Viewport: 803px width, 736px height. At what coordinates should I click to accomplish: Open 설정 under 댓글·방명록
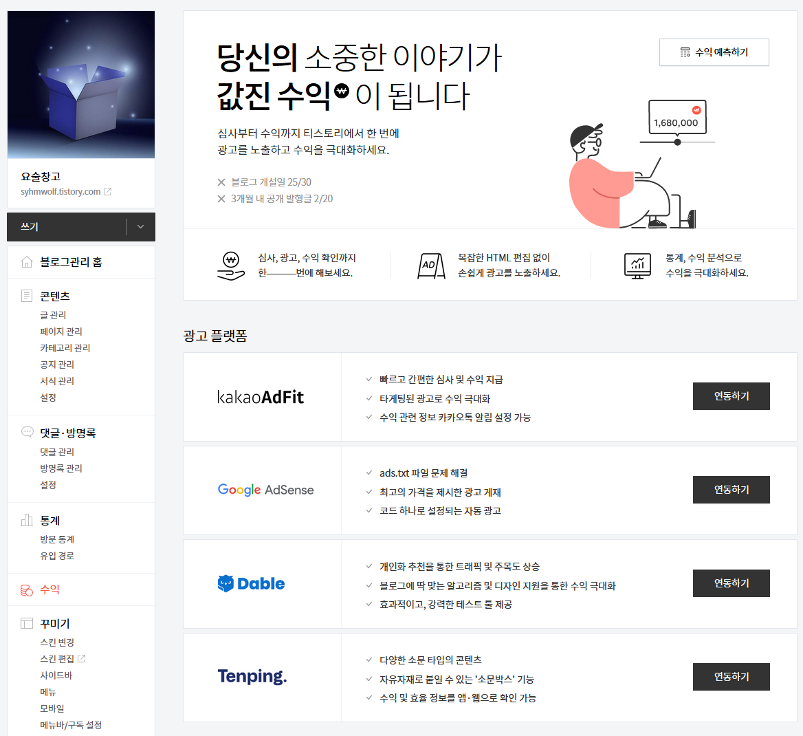[x=48, y=484]
